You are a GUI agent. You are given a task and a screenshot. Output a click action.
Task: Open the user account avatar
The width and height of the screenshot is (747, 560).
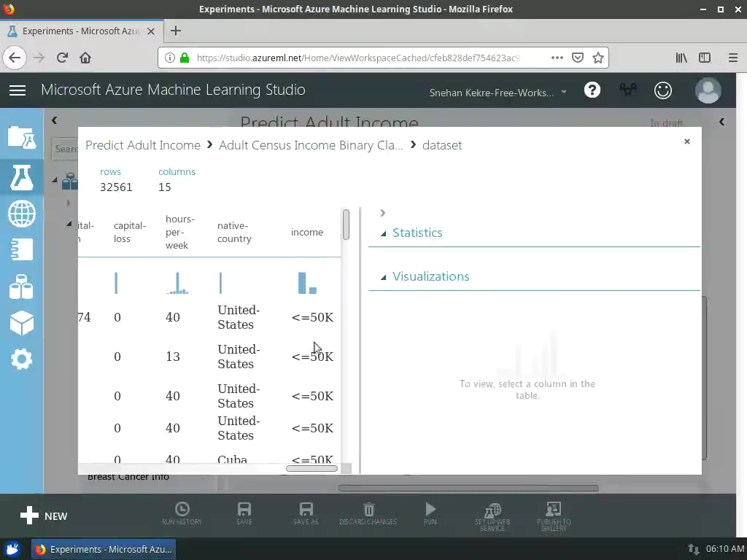coord(708,90)
